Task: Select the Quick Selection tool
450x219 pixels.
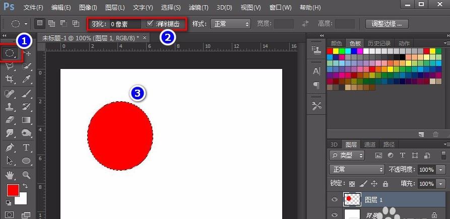Action: (x=26, y=67)
